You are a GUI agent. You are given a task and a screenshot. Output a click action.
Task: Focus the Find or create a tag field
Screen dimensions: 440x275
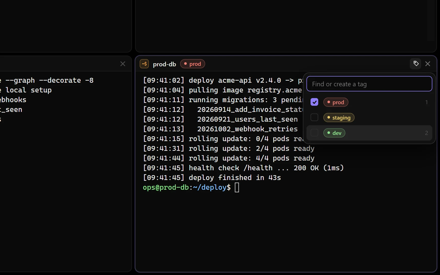click(369, 84)
